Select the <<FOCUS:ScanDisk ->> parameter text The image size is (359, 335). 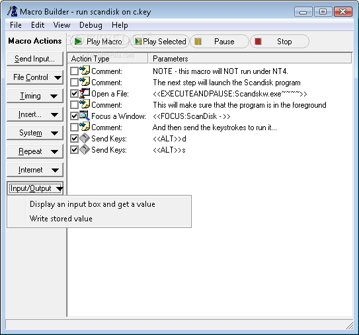(x=192, y=116)
